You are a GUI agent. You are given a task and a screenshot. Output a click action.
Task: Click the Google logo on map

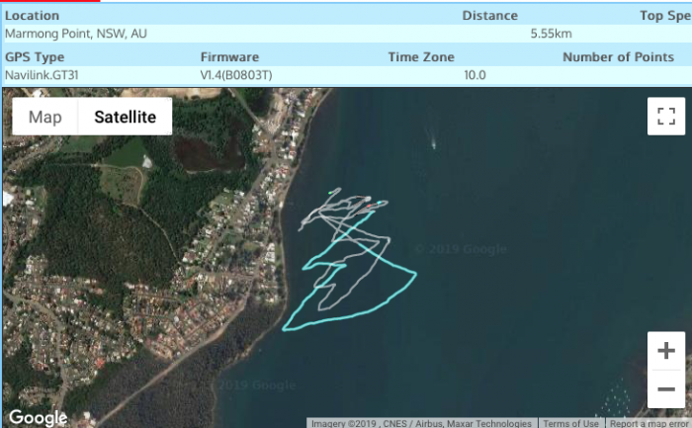(39, 418)
